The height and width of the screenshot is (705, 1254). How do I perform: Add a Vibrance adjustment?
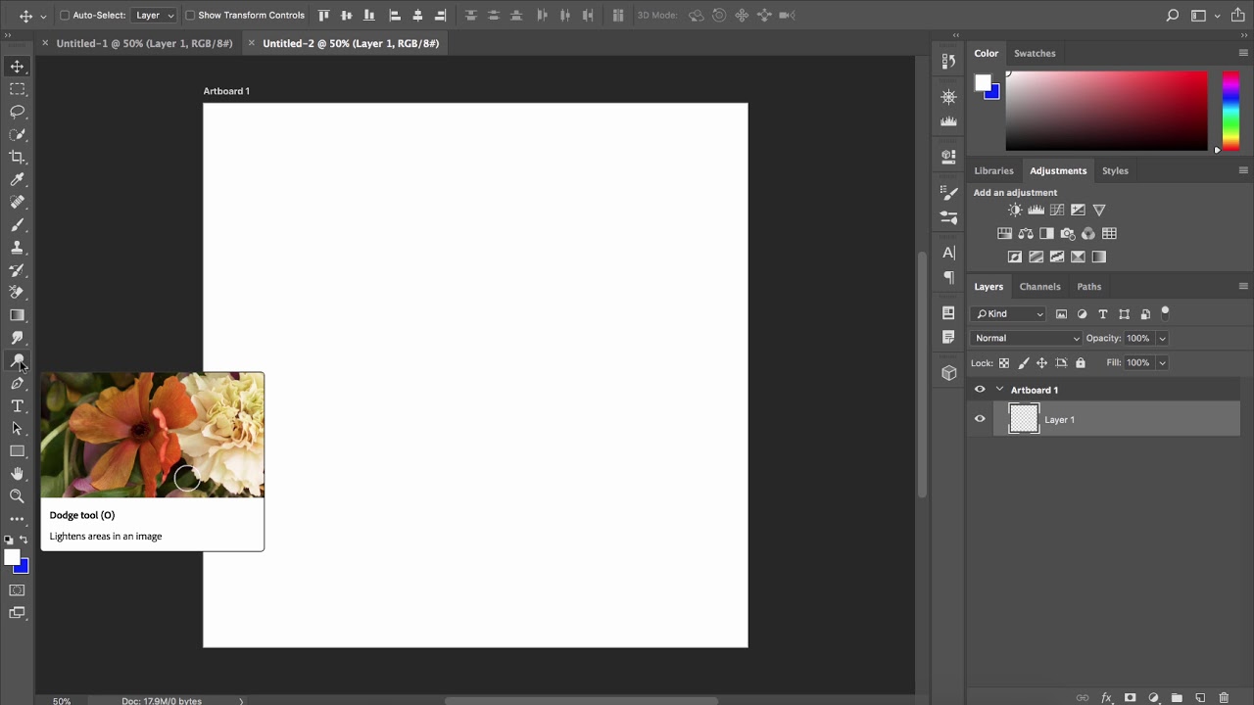pos(1099,210)
